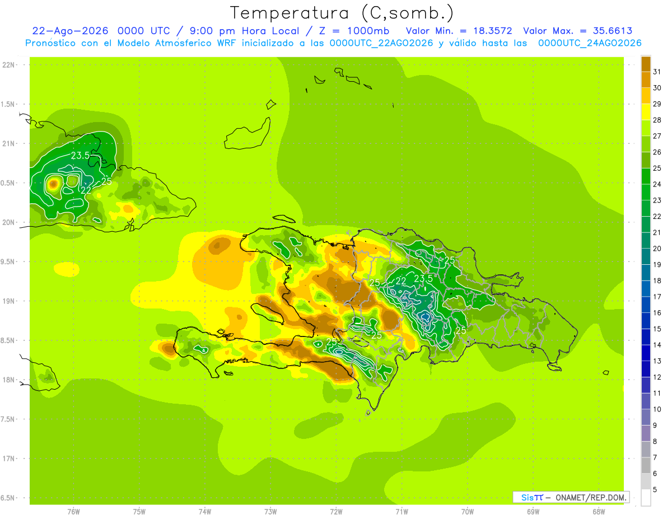Click the colorbar segment between 21 and 22
The height and width of the screenshot is (519, 672).
pos(646,225)
